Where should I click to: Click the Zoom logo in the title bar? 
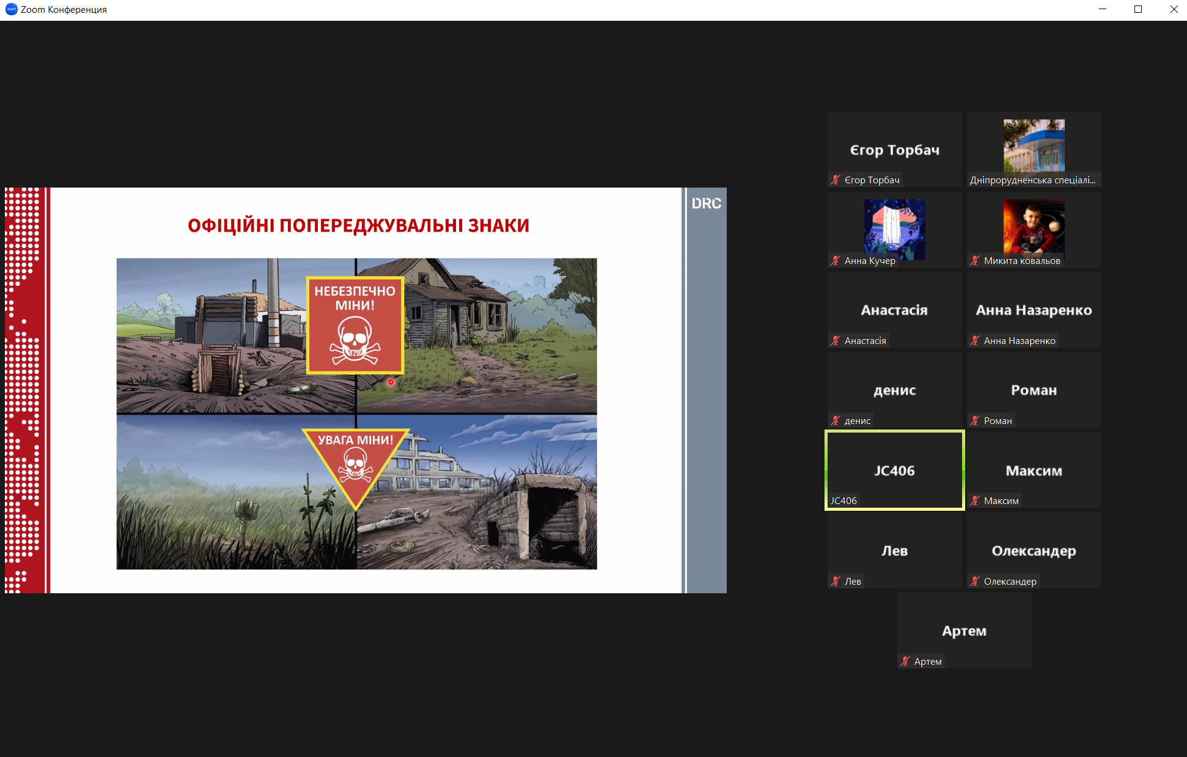(x=11, y=9)
